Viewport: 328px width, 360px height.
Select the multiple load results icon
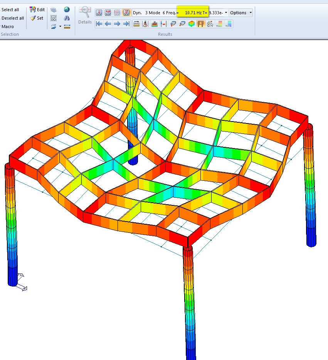(108, 13)
